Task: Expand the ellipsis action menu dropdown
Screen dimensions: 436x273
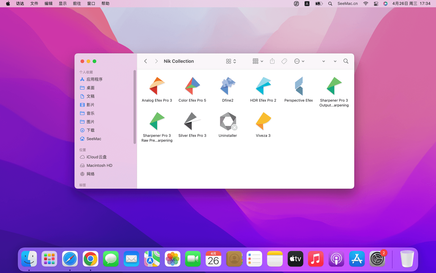Action: (x=299, y=61)
